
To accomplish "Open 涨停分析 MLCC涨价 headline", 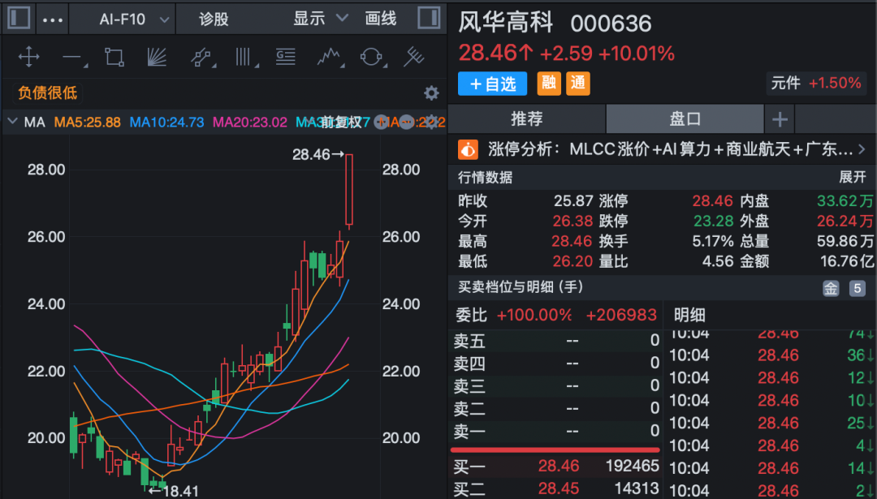I will click(670, 149).
